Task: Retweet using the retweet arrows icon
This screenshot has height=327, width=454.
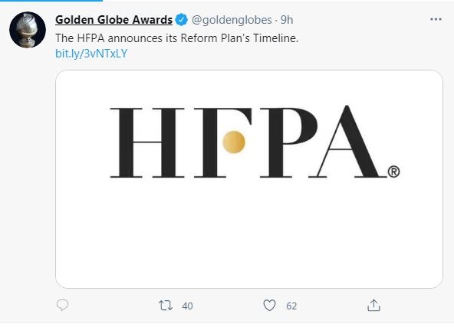Action: (x=166, y=306)
